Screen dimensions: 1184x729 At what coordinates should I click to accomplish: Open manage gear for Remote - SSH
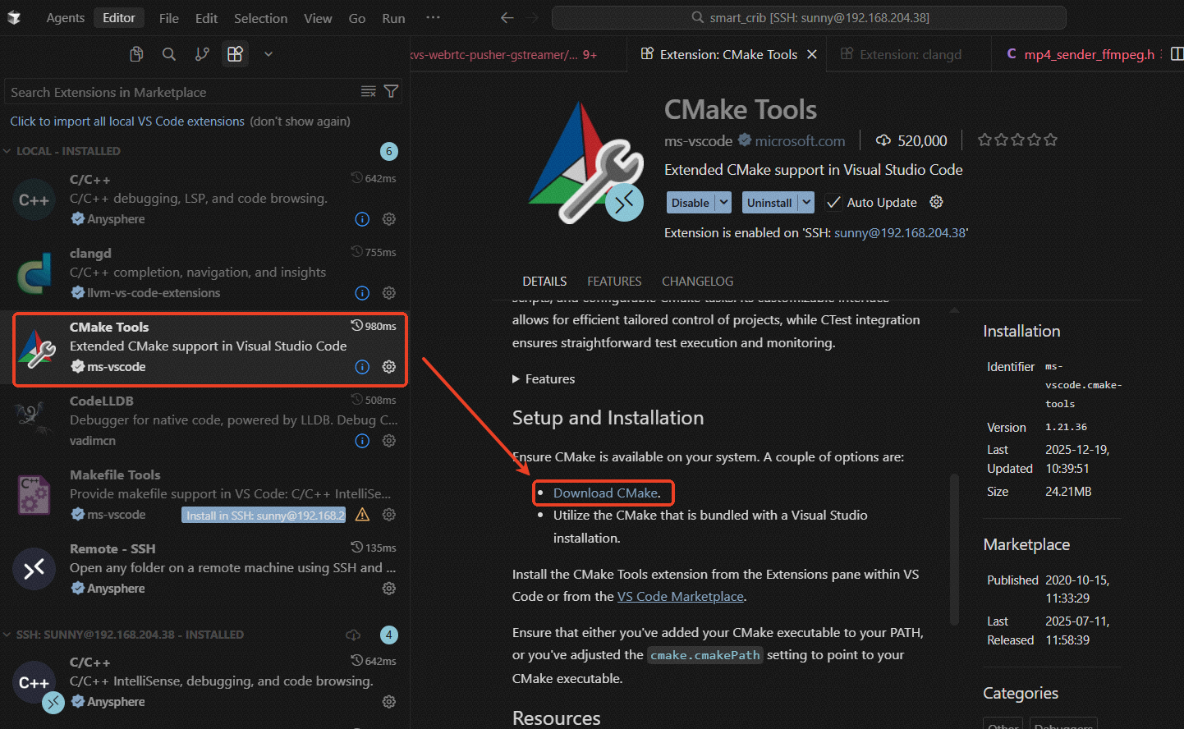[x=389, y=589]
